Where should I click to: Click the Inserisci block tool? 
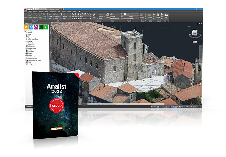pos(107,16)
